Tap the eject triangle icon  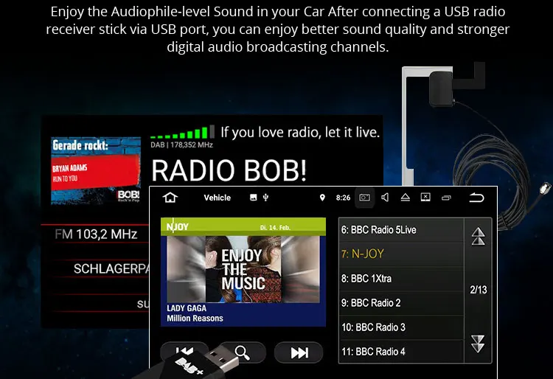point(406,198)
